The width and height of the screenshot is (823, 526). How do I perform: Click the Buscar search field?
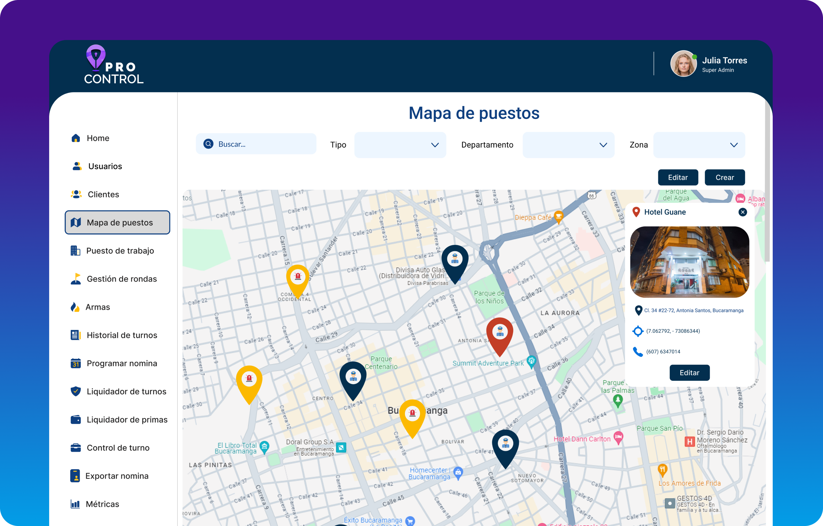(256, 144)
